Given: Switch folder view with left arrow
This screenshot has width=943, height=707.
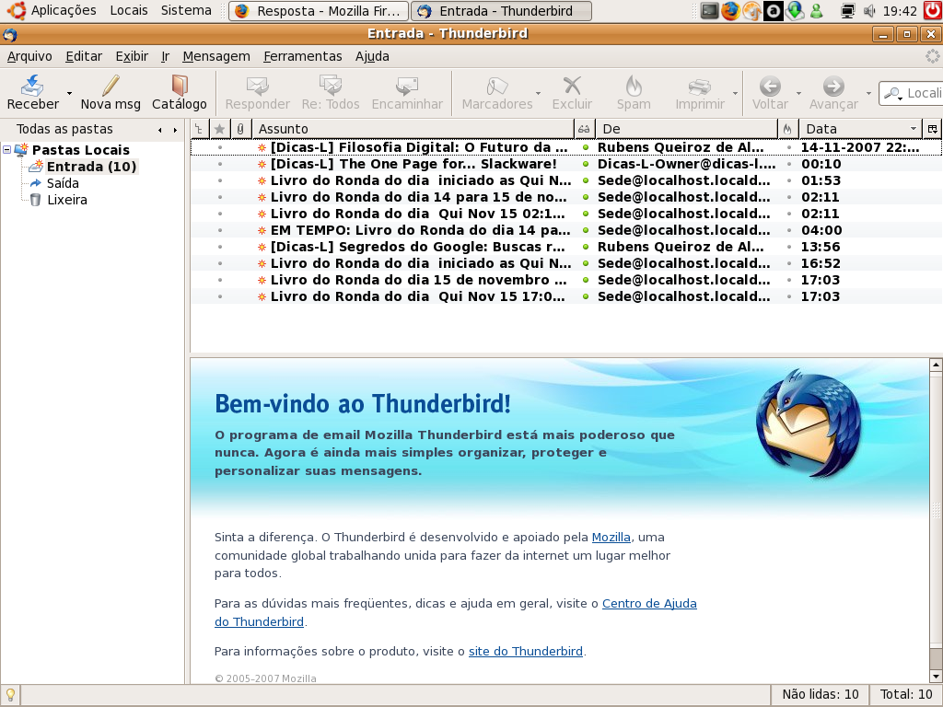Looking at the screenshot, I should pyautogui.click(x=159, y=130).
